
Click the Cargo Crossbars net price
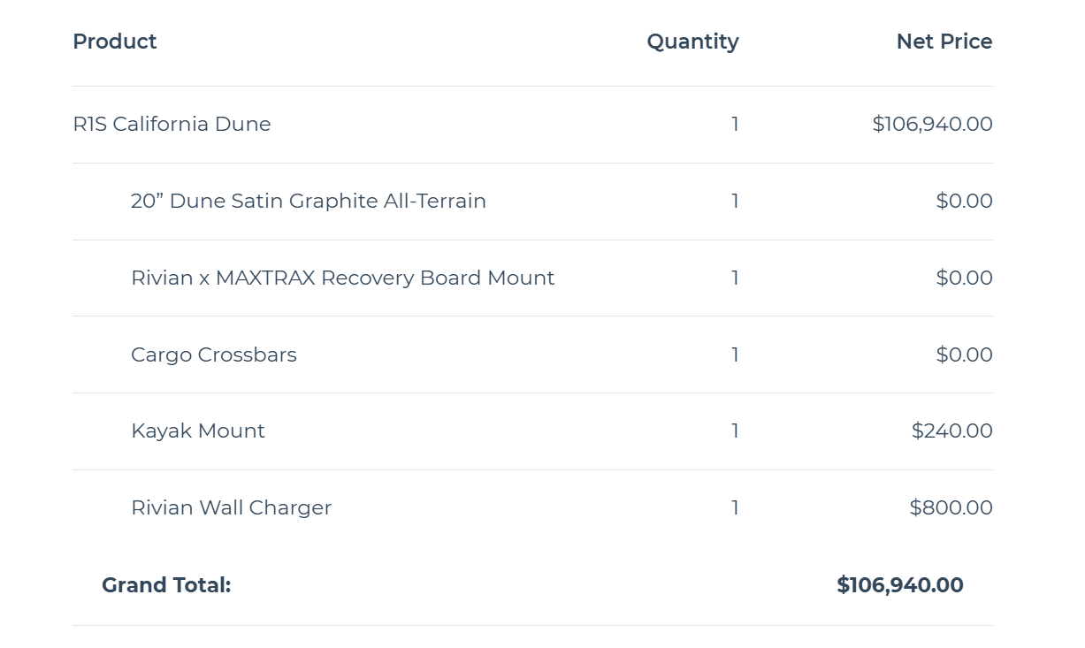coord(964,354)
